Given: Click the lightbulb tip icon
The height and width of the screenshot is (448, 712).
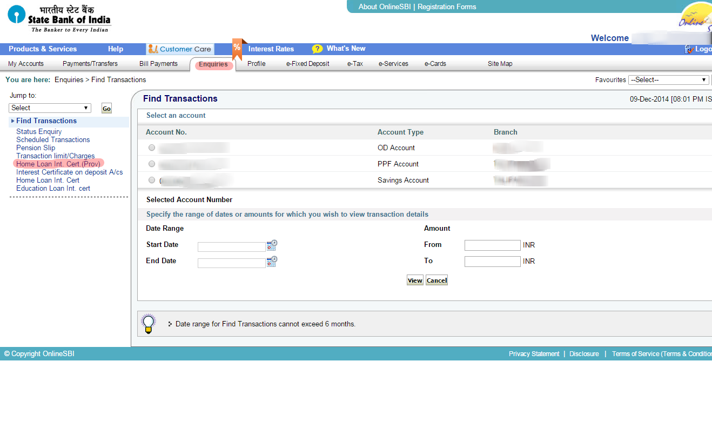Looking at the screenshot, I should (x=148, y=323).
